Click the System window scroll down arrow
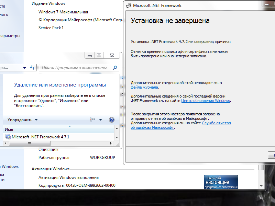Screen dimensions: 275x206 [261, 186]
